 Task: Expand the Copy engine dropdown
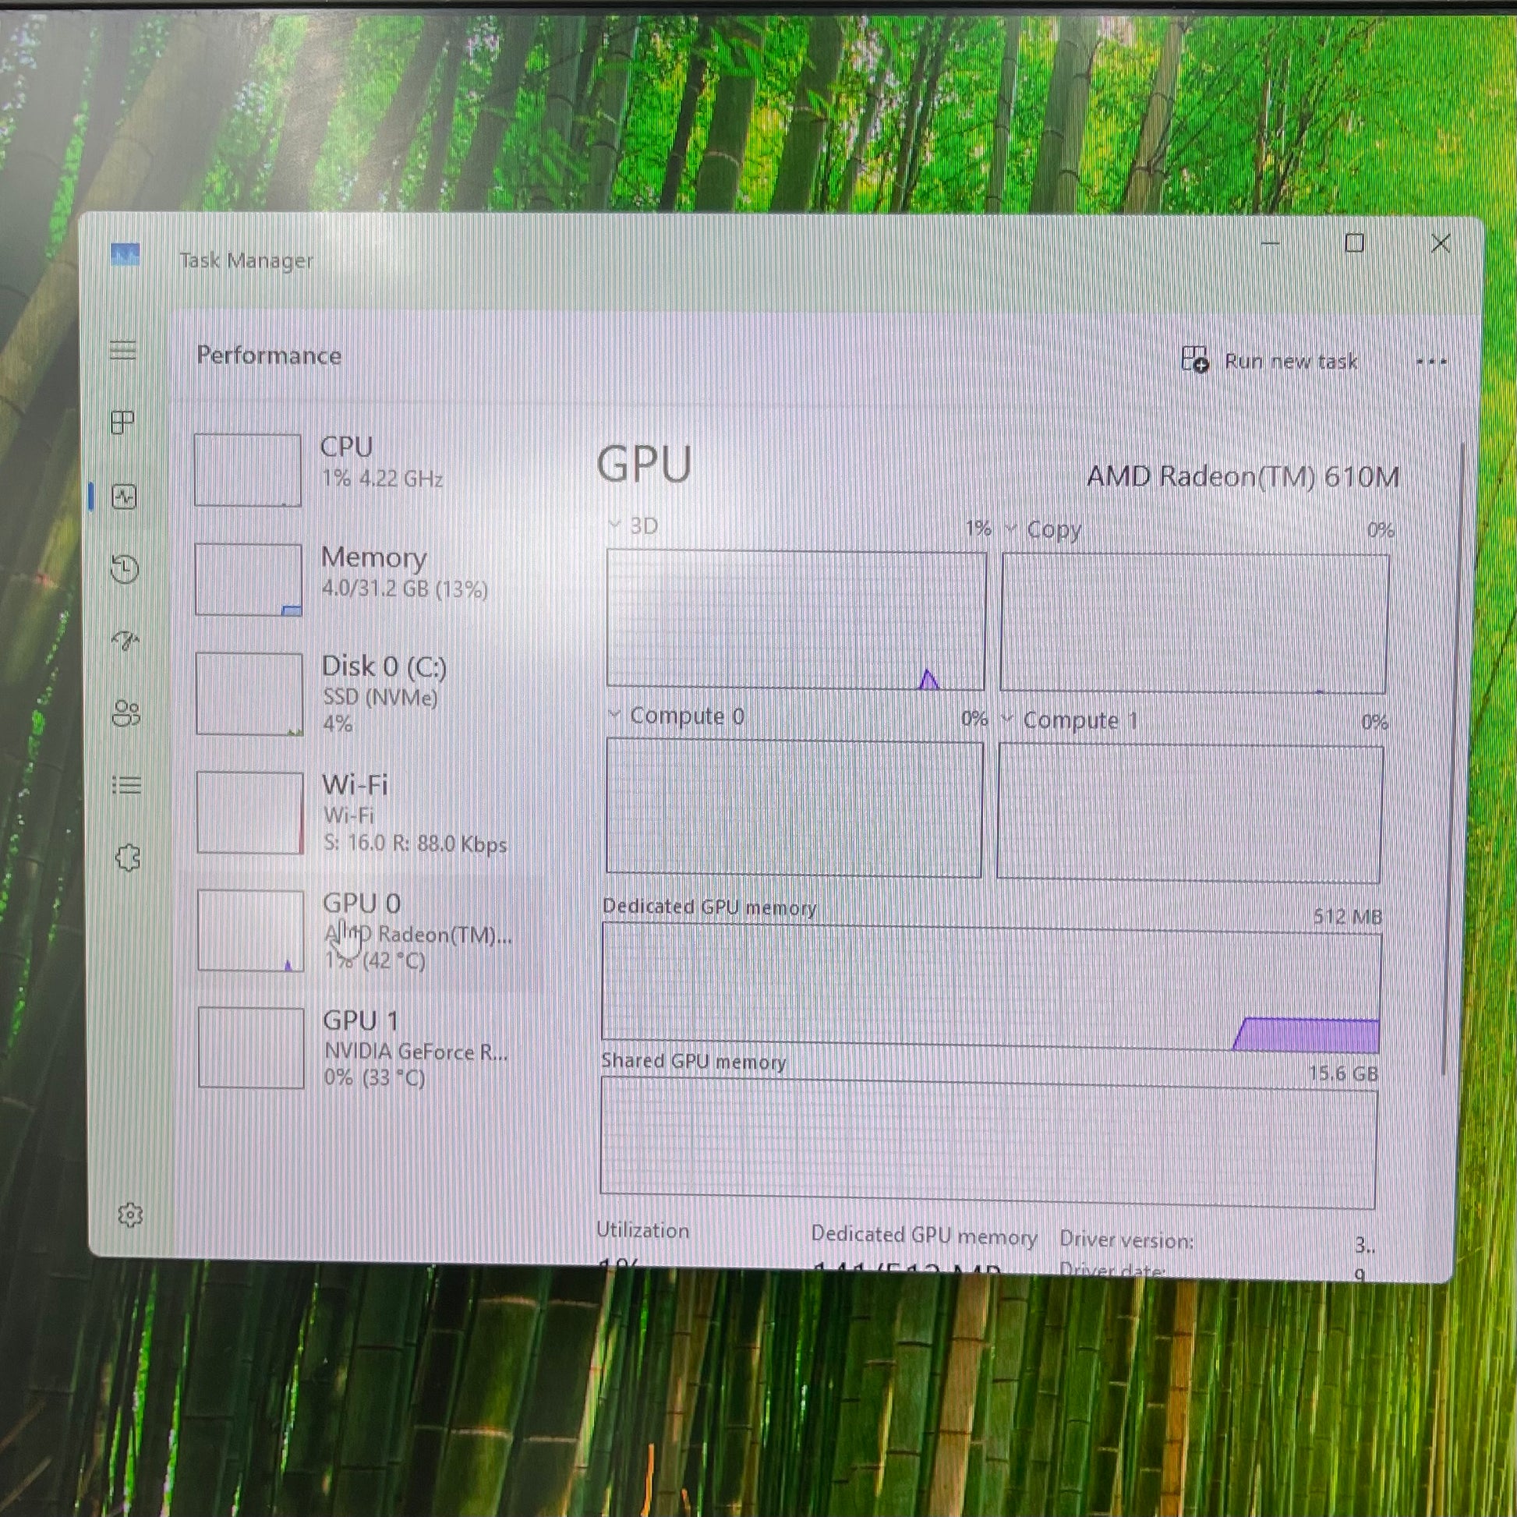click(x=1012, y=529)
